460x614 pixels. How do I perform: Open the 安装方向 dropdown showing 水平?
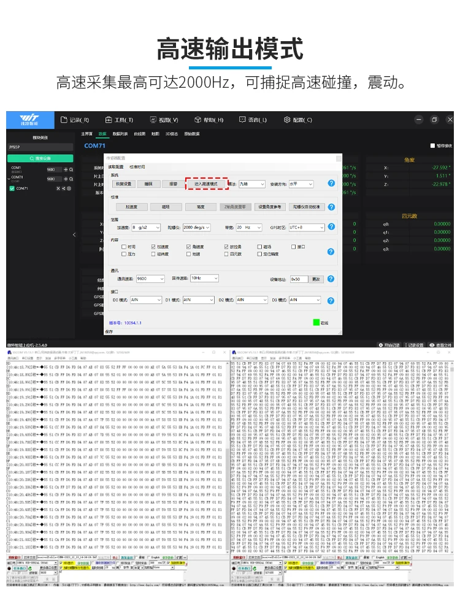click(301, 184)
